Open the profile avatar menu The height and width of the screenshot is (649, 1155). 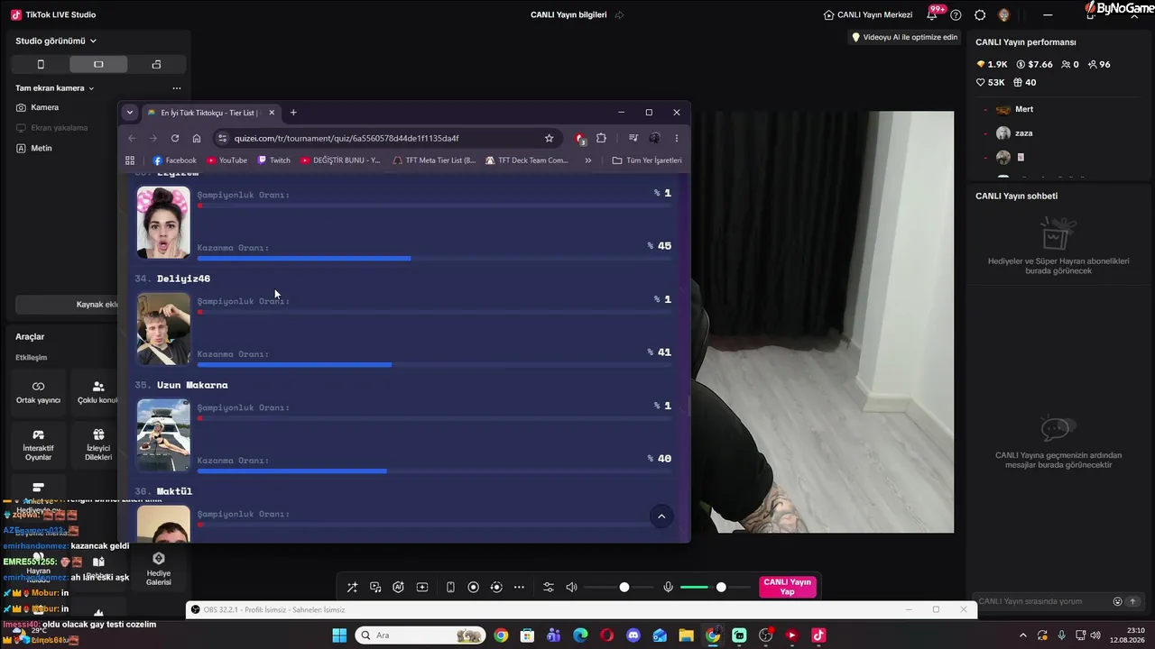(1003, 15)
